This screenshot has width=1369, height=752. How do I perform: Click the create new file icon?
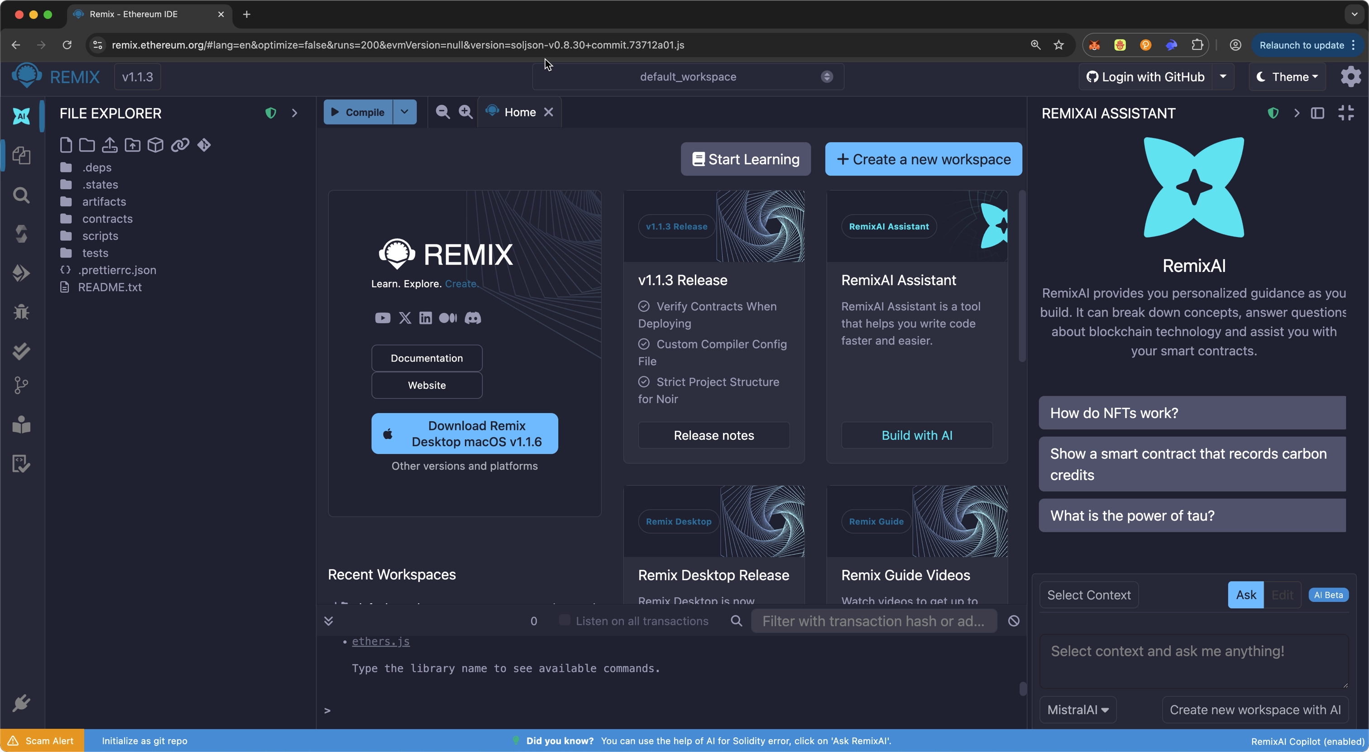(66, 145)
